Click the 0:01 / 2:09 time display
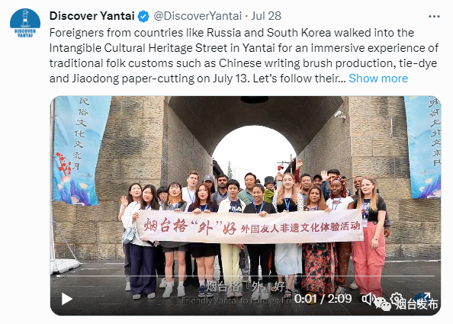 point(323,299)
